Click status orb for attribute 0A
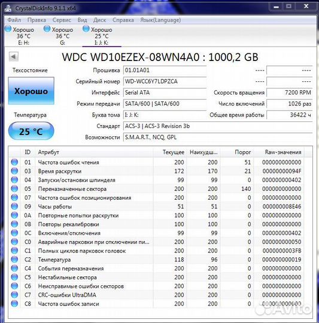 [14, 215]
